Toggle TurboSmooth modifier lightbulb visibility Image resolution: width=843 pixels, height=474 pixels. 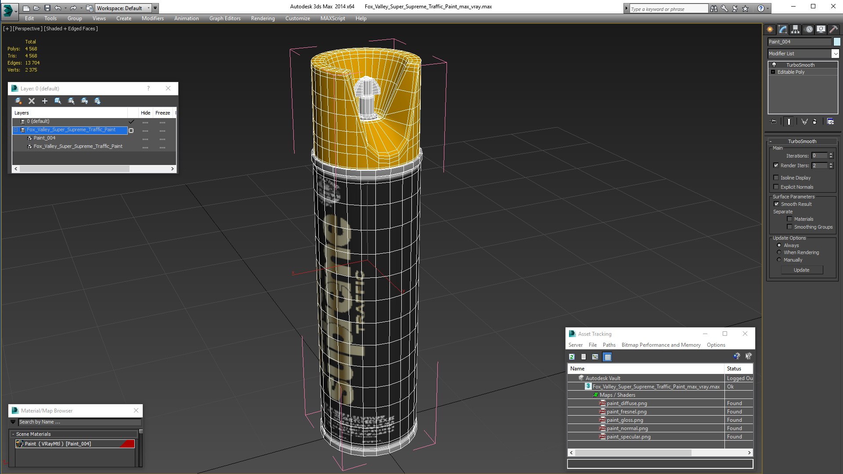774,65
